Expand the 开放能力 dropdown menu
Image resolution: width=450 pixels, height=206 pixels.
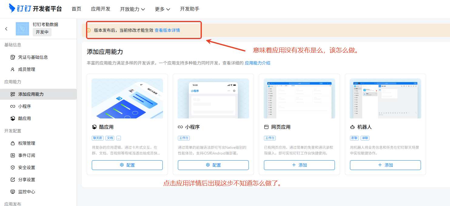(132, 9)
